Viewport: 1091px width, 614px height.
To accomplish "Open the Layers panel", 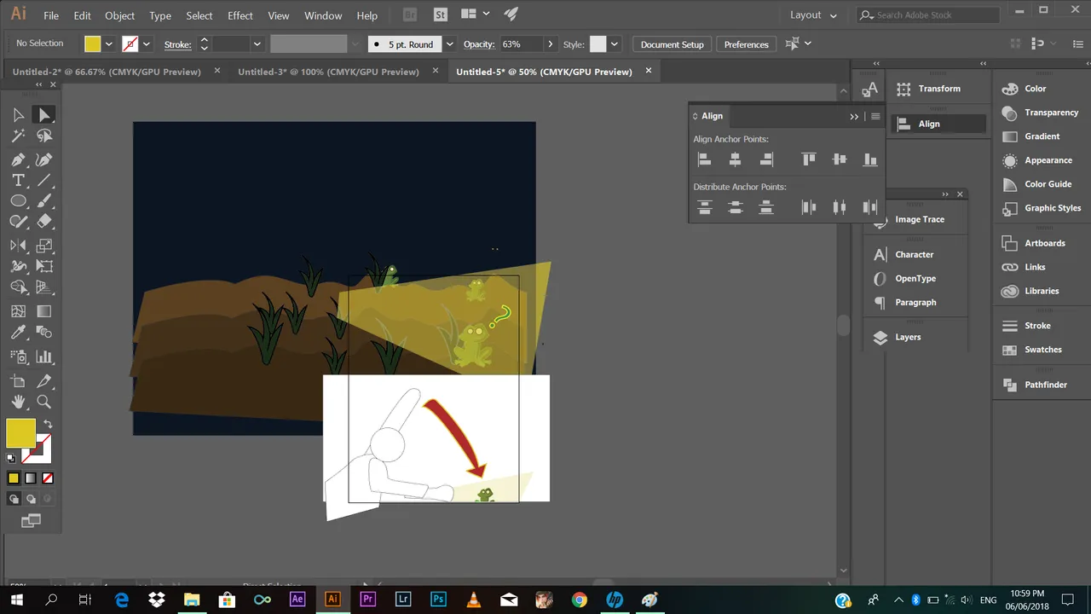I will [x=908, y=337].
